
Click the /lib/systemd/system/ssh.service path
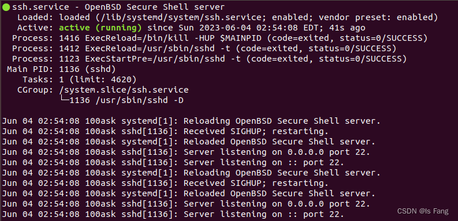pyautogui.click(x=184, y=17)
